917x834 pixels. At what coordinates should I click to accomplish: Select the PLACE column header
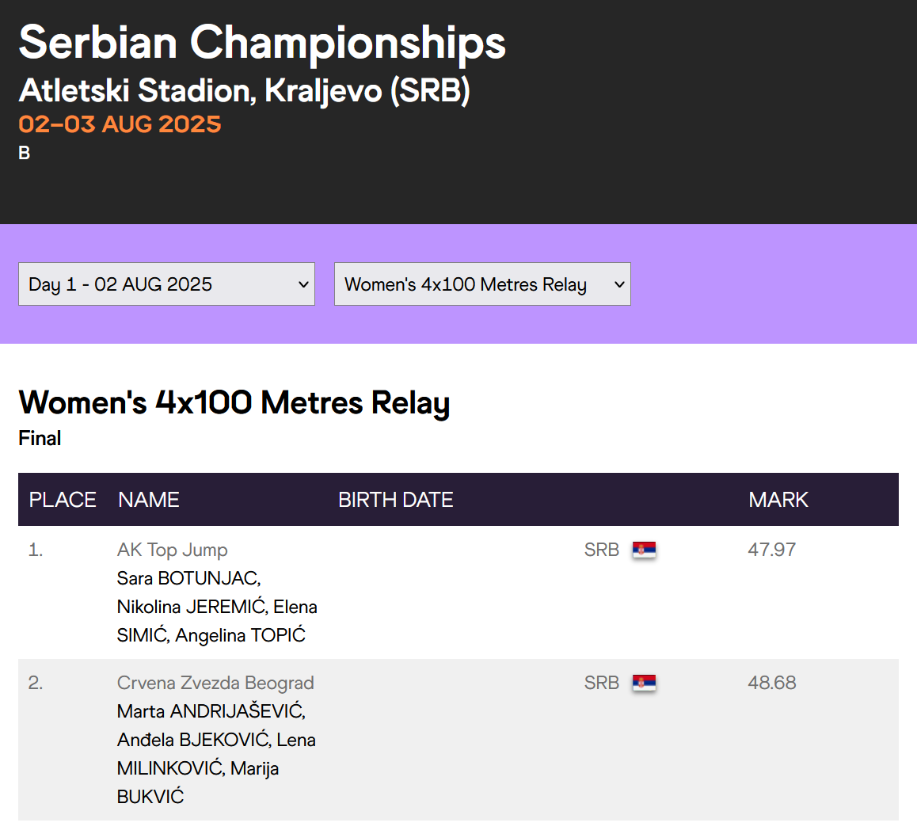tap(63, 500)
